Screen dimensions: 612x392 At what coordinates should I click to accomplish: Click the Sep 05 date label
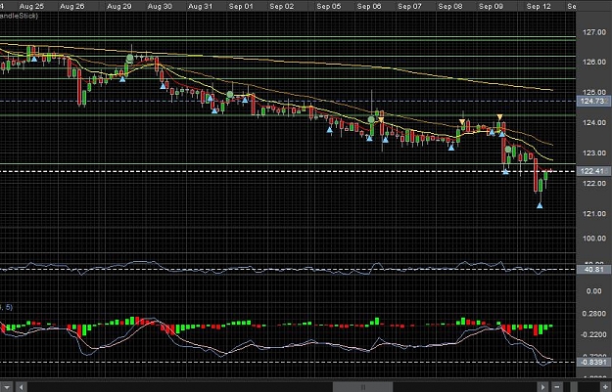(x=329, y=6)
